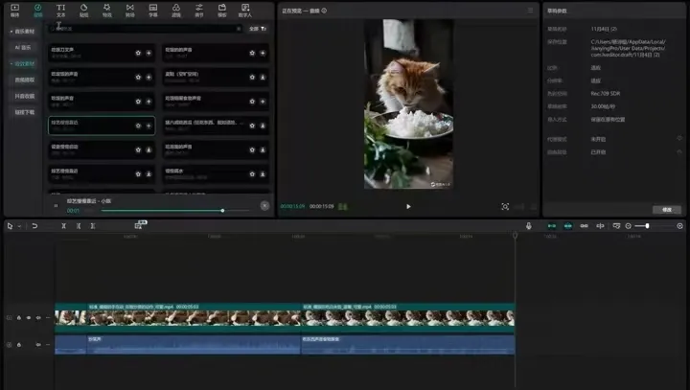This screenshot has width=690, height=390.
Task: Favorite the first sound effect in left column
Action: 138,53
